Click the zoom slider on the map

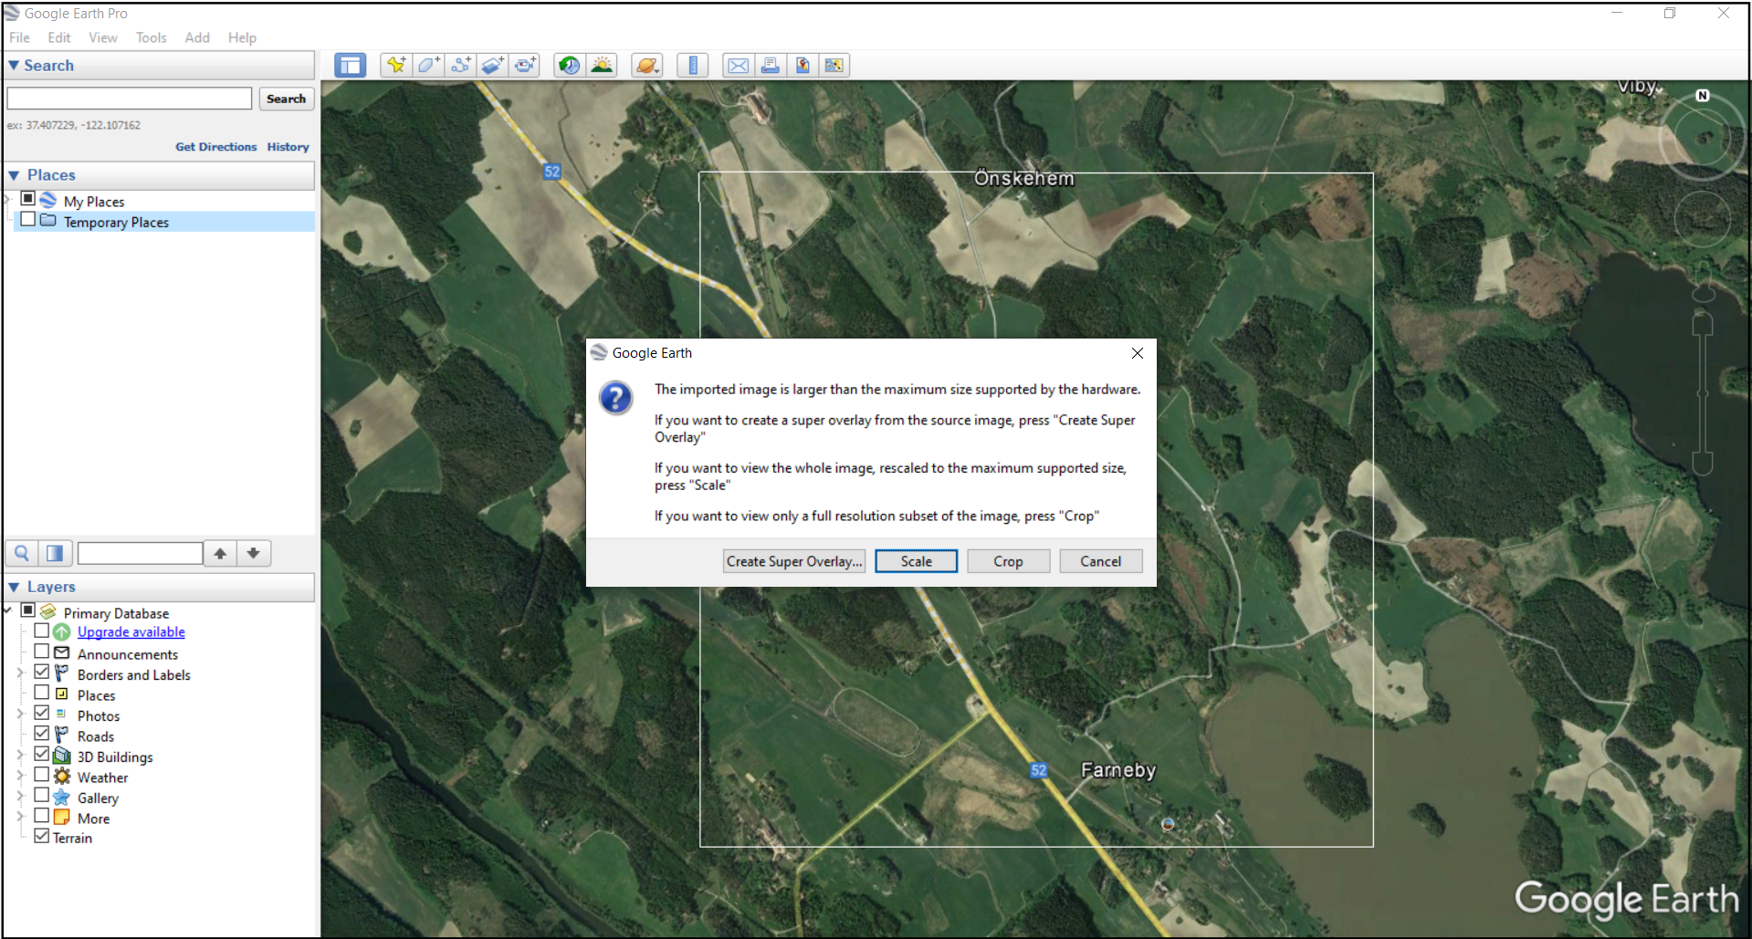(1703, 392)
